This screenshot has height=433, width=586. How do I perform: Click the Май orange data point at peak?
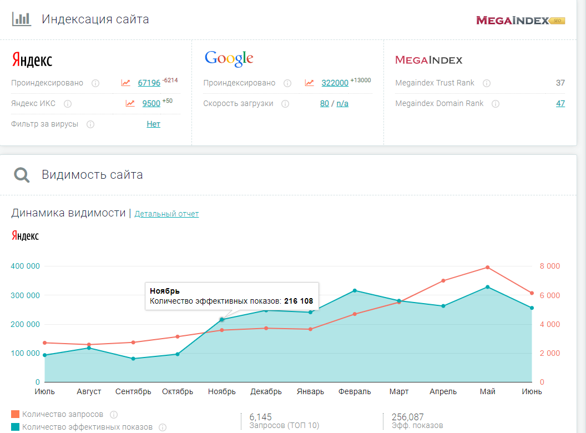(488, 268)
